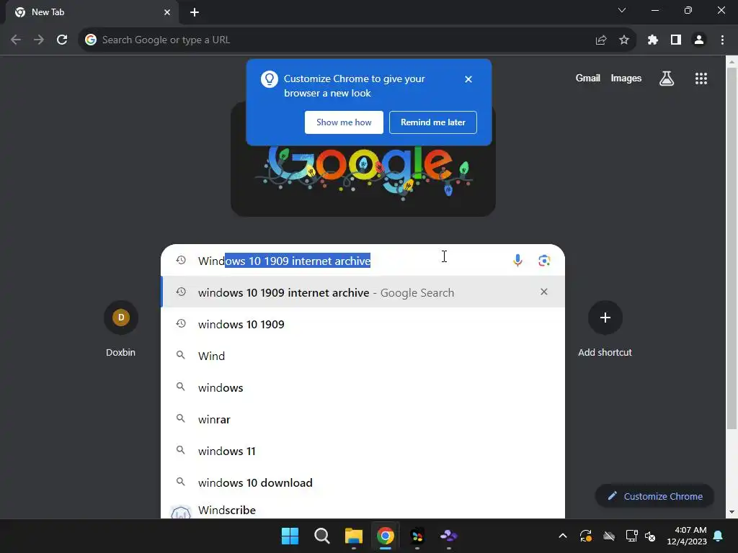Select 'windows 10 1909 internet archive' suggestion

click(x=363, y=292)
